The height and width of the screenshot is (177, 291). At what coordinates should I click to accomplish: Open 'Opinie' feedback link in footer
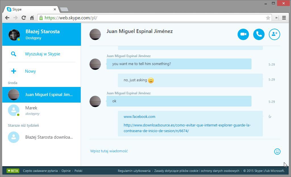[x=66, y=171]
